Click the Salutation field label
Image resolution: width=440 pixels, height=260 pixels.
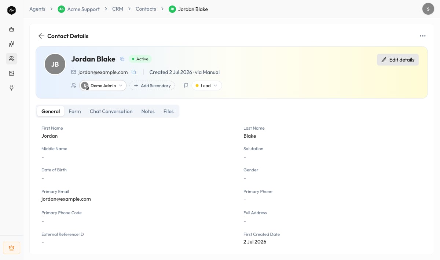point(253,149)
